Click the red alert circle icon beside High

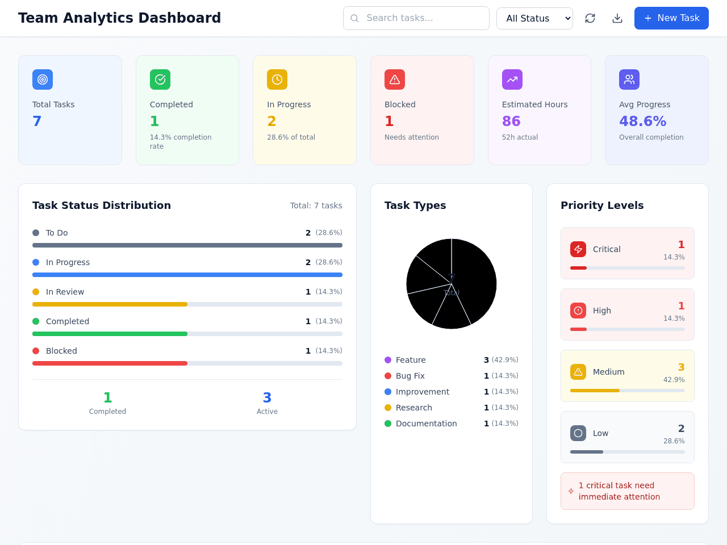[x=578, y=311]
